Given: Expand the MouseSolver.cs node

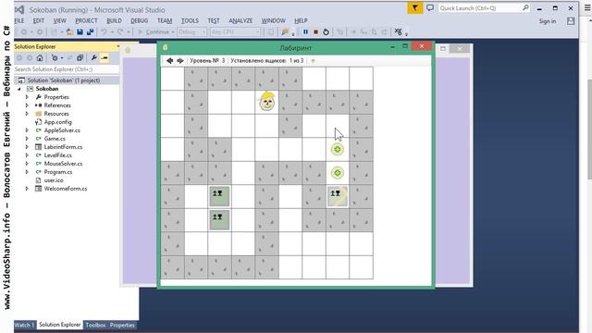Looking at the screenshot, I should tap(27, 164).
